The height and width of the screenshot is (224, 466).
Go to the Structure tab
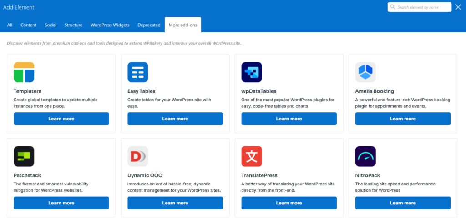[73, 25]
